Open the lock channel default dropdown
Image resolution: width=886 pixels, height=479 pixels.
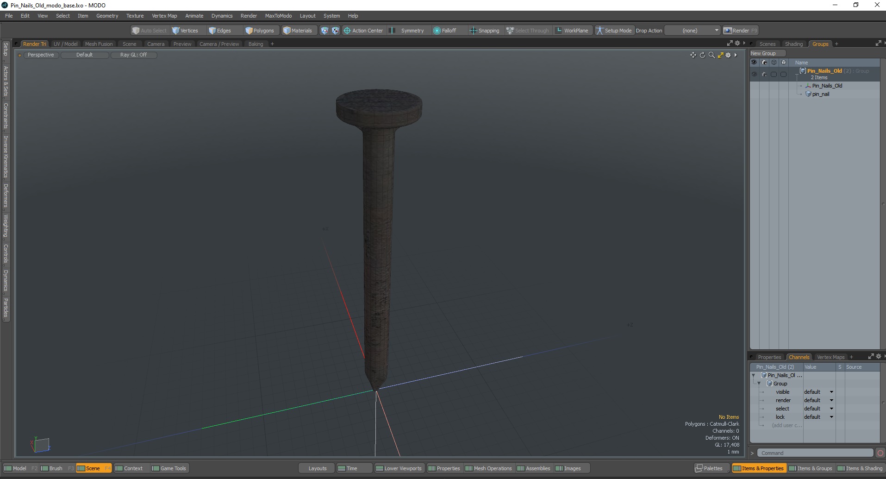pos(818,417)
